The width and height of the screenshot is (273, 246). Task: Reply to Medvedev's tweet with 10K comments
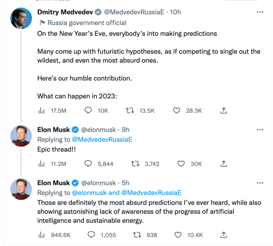(x=88, y=111)
